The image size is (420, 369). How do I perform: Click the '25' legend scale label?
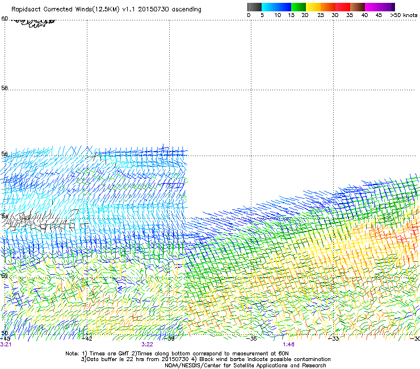[321, 15]
